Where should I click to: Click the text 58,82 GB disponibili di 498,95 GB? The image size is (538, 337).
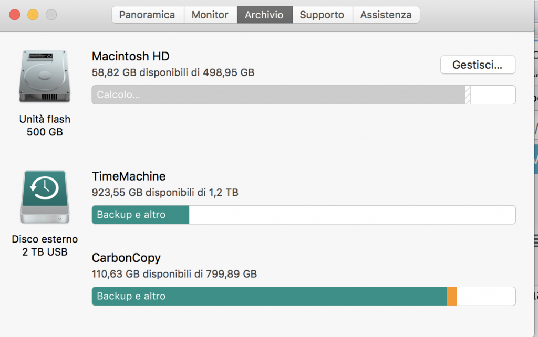[173, 72]
